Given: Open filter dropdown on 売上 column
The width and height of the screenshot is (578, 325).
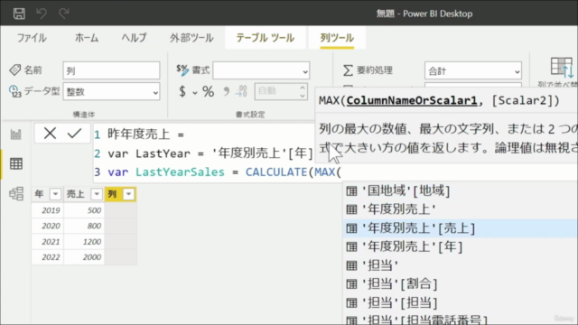Looking at the screenshot, I should [97, 194].
